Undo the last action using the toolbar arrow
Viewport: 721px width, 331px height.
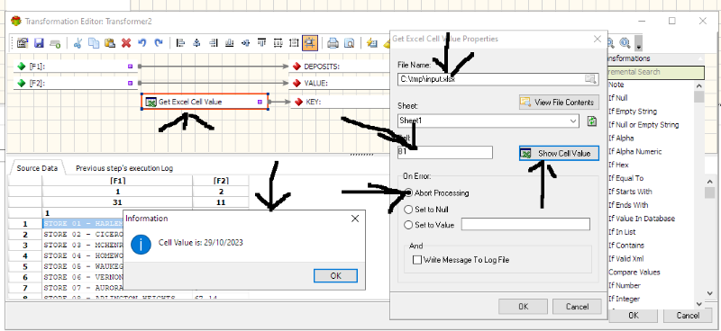(142, 43)
